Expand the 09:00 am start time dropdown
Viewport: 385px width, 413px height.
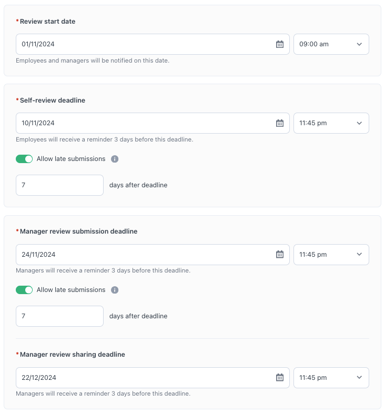(331, 44)
